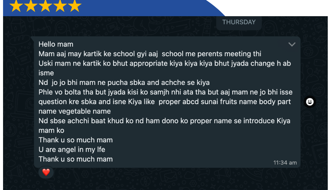Click the THURSDAY date label
This screenshot has height=190, width=336.
[x=239, y=22]
